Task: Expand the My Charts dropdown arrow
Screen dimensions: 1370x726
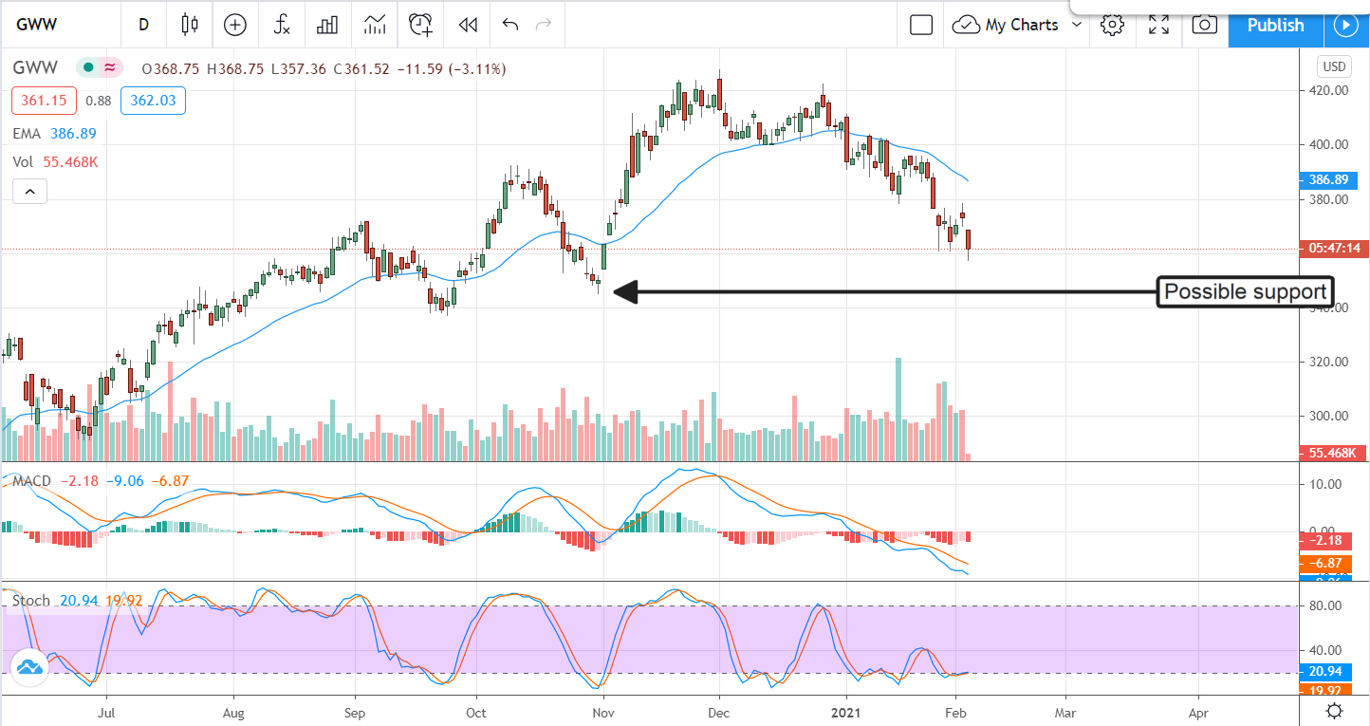Action: [x=1076, y=26]
